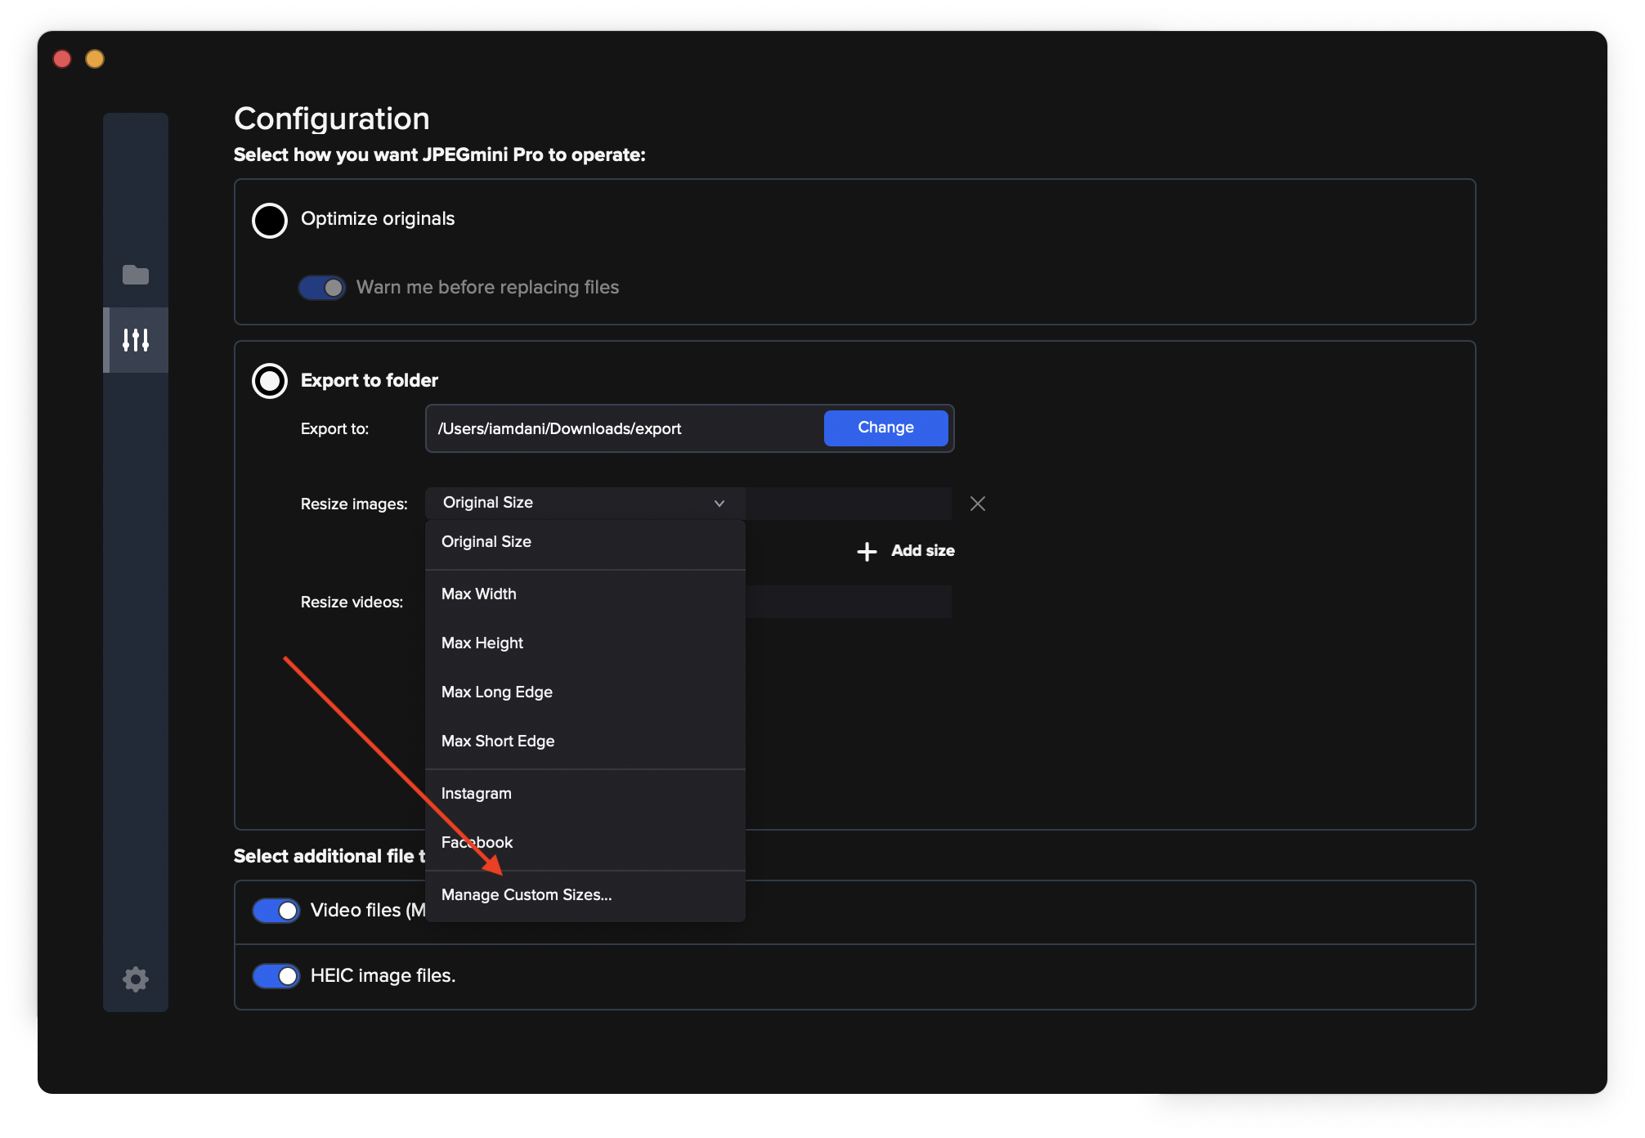The width and height of the screenshot is (1645, 1138).
Task: Choose Max Width from the resize list
Action: click(x=479, y=594)
